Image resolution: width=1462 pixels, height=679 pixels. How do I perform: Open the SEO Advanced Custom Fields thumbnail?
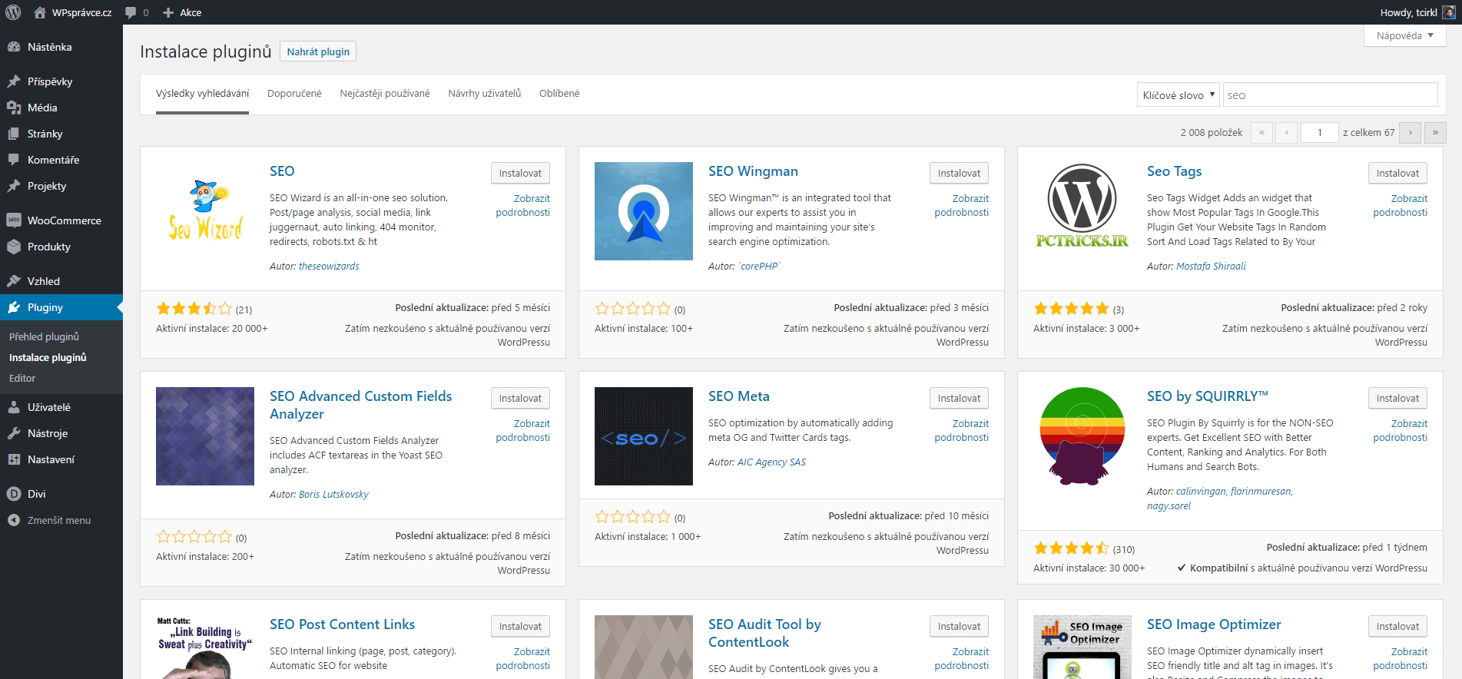click(205, 436)
